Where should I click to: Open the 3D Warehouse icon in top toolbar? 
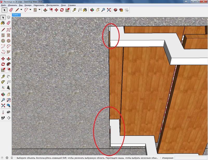tap(115, 10)
